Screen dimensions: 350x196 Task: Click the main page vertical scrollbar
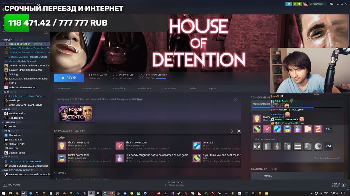[x=349, y=30]
